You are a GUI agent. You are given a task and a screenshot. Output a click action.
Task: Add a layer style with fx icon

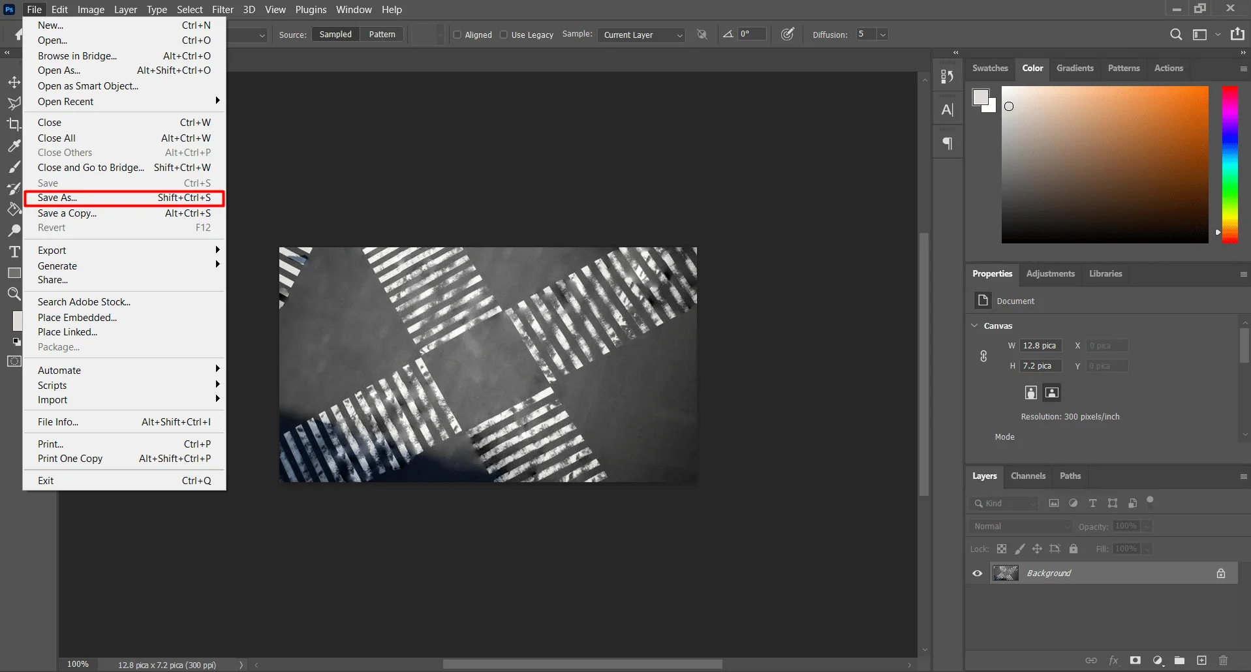pos(1113,660)
